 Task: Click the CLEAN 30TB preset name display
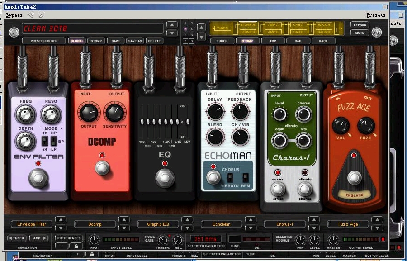pyautogui.click(x=92, y=28)
